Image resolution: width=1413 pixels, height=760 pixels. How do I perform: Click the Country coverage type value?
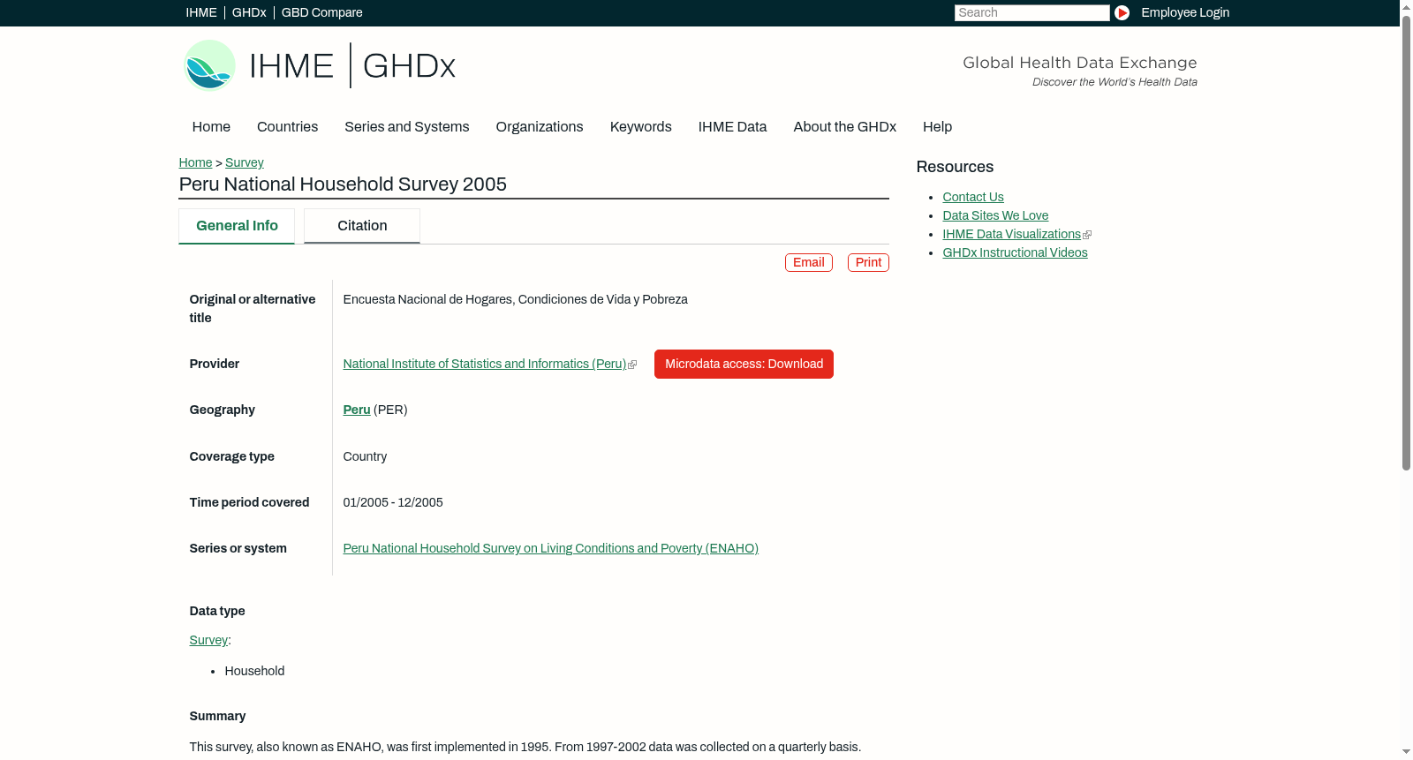click(x=365, y=456)
